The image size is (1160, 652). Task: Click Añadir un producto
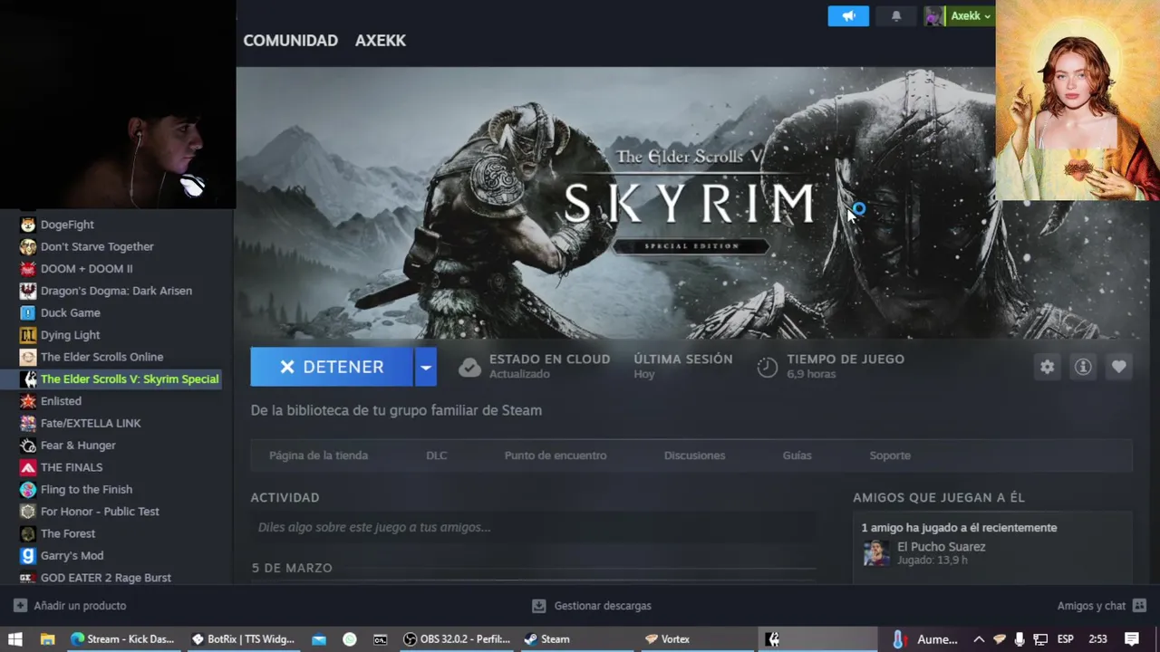click(x=70, y=606)
